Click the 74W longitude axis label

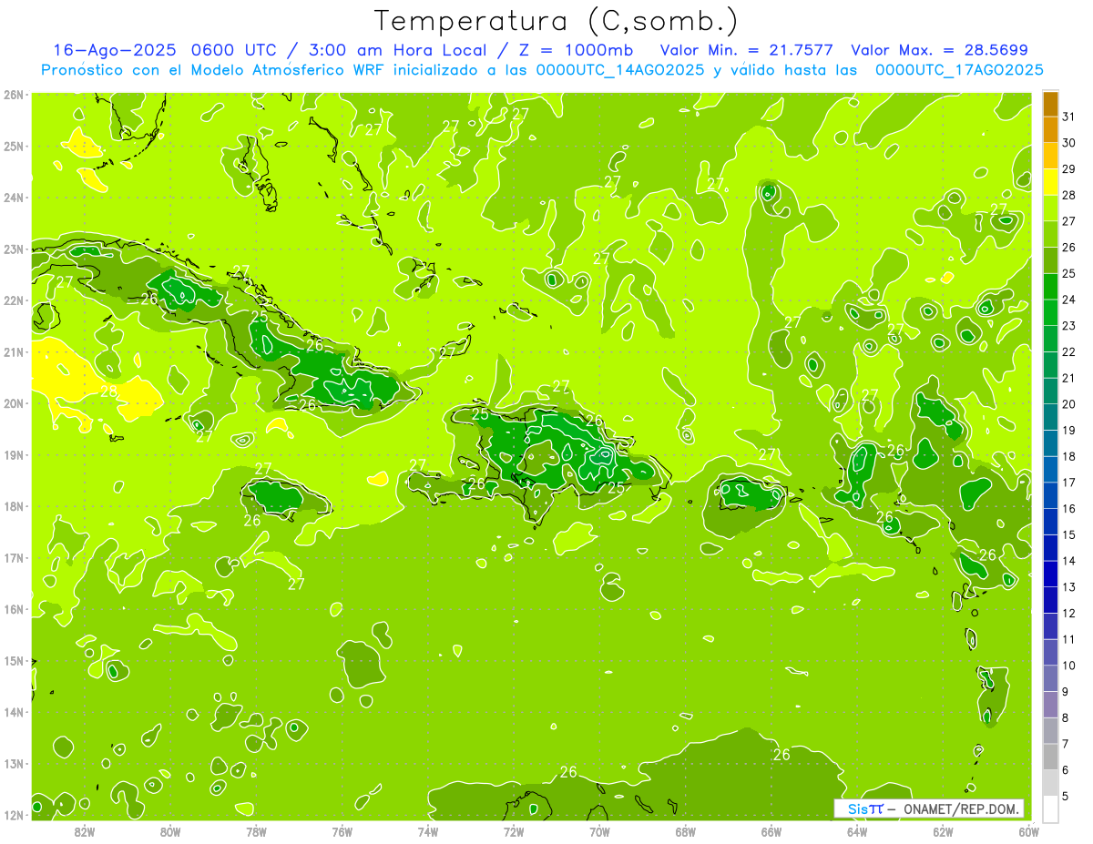tap(427, 831)
